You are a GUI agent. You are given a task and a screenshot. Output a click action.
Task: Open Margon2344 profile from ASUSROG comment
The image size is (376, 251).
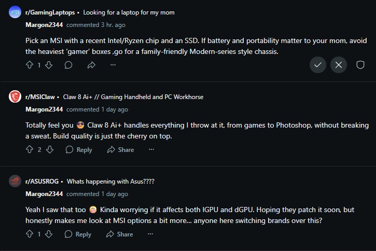[44, 194]
